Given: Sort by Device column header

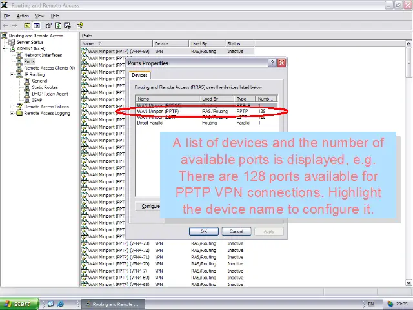Looking at the screenshot, I should pos(170,43).
